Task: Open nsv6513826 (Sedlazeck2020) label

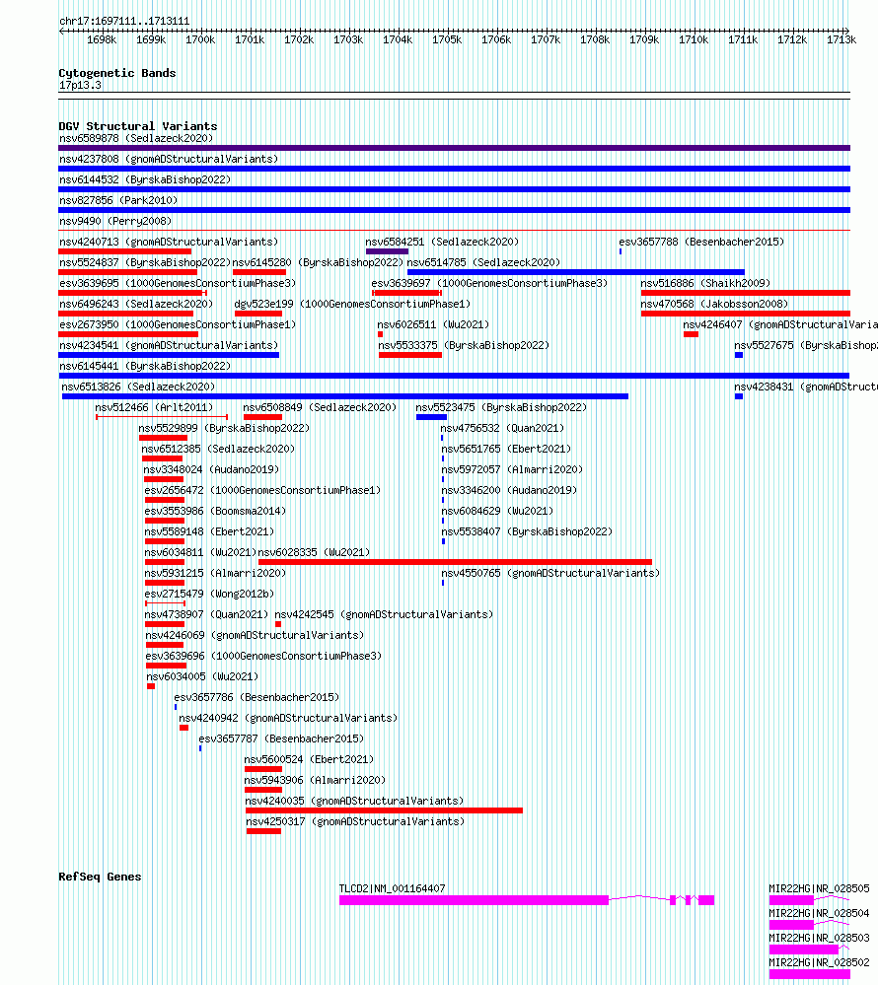Action: point(138,387)
